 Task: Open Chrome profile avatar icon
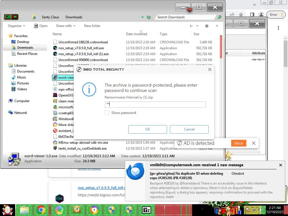pos(261,15)
